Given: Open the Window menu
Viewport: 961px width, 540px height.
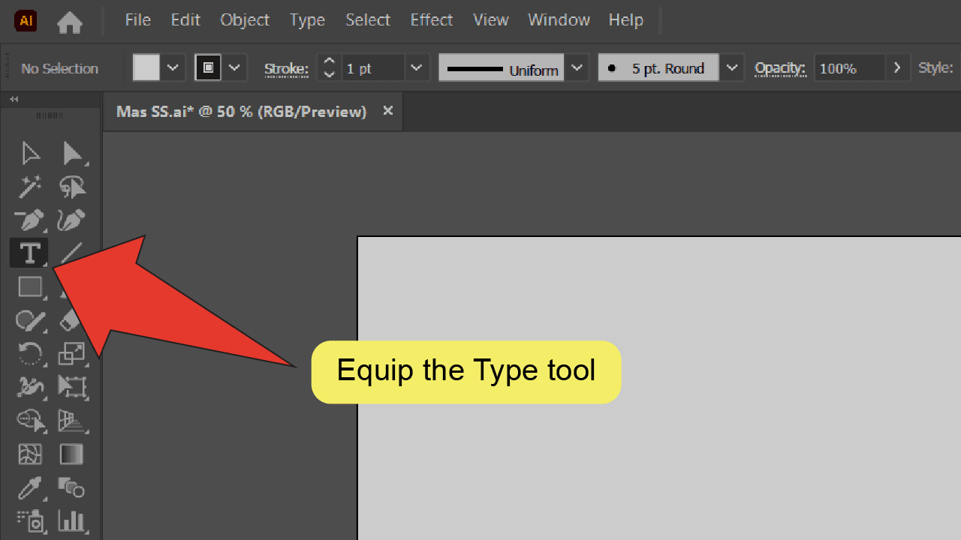Looking at the screenshot, I should (559, 20).
